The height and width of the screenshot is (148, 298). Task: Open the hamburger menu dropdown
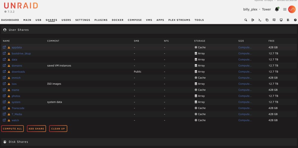(x=285, y=9)
